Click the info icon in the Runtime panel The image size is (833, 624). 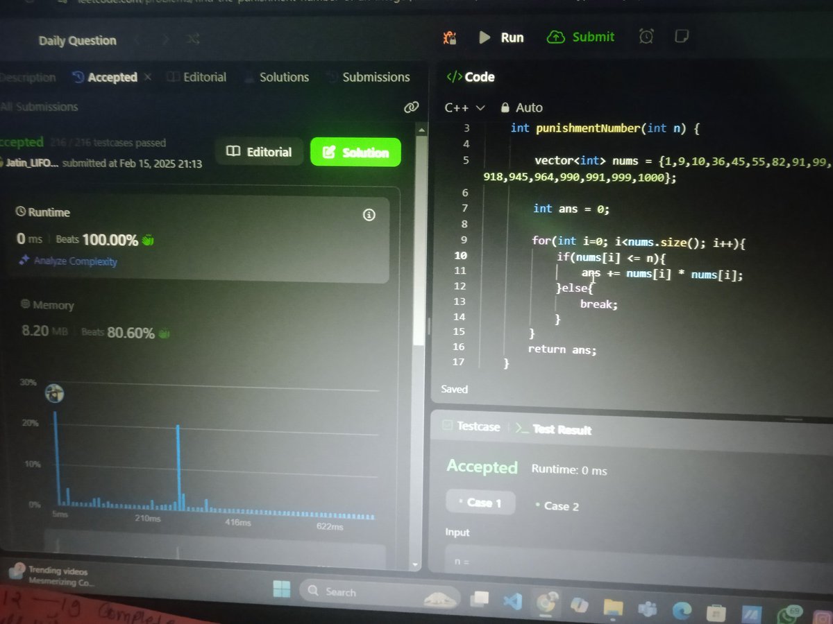click(369, 215)
